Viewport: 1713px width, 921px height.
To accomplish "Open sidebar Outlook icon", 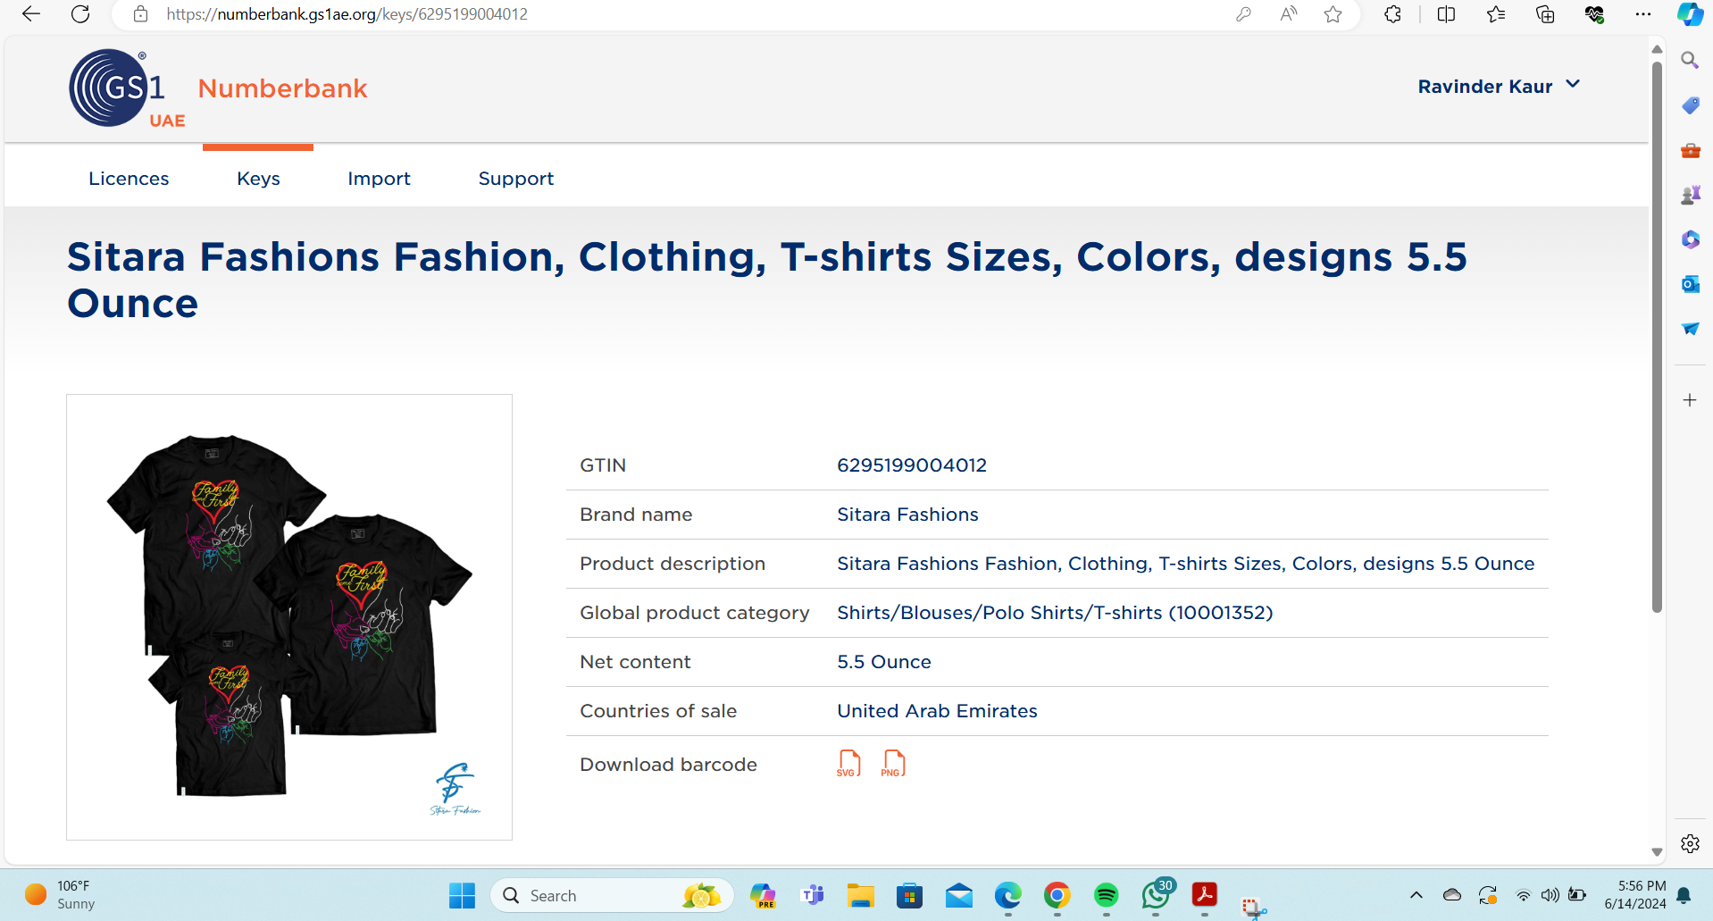I will click(1690, 284).
